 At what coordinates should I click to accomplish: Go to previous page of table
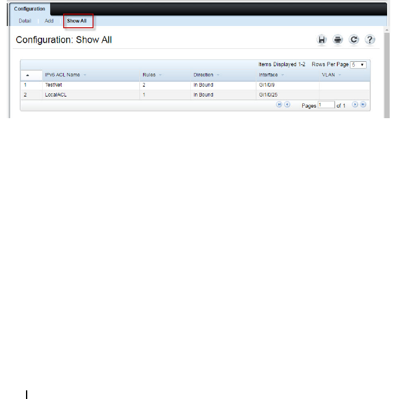(287, 105)
